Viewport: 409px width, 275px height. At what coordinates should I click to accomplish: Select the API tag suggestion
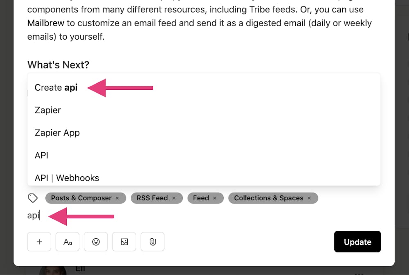[x=42, y=155]
